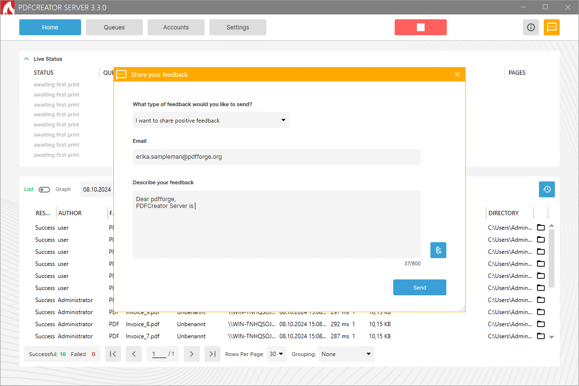Open the Accounts tab
Viewport: 579px width, 386px height.
[176, 28]
